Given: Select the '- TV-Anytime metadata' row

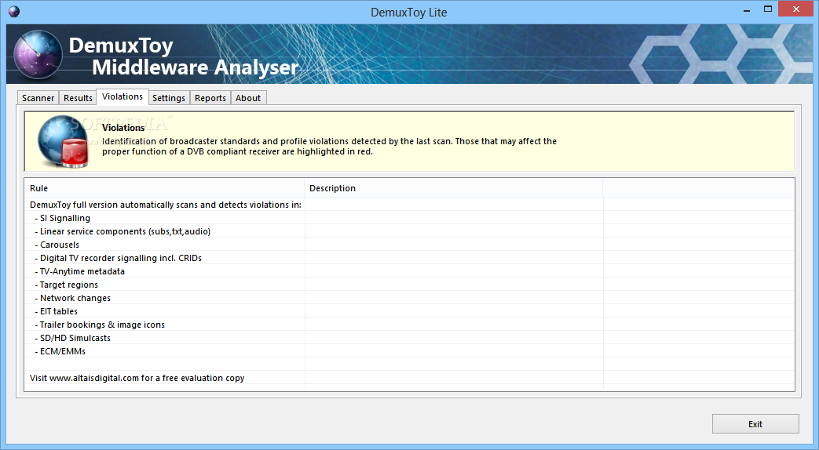Looking at the screenshot, I should pyautogui.click(x=410, y=271).
